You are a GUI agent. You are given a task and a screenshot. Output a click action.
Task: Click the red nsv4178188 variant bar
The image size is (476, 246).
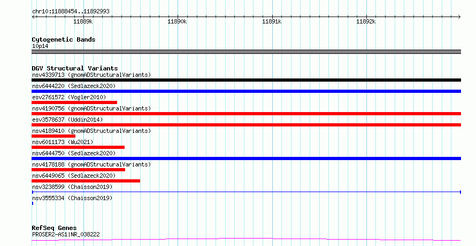(x=78, y=170)
